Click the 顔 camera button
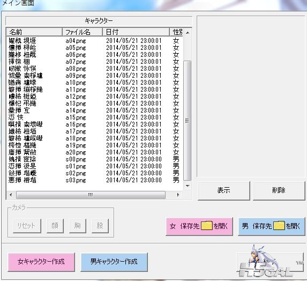Image resolution: width=307 pixels, height=281 pixels. point(55,226)
